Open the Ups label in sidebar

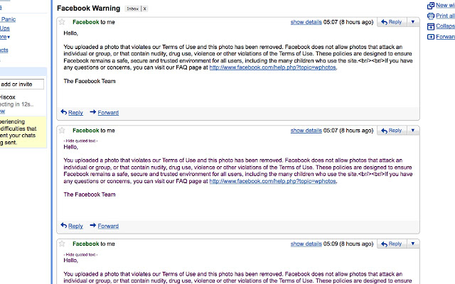pos(5,28)
